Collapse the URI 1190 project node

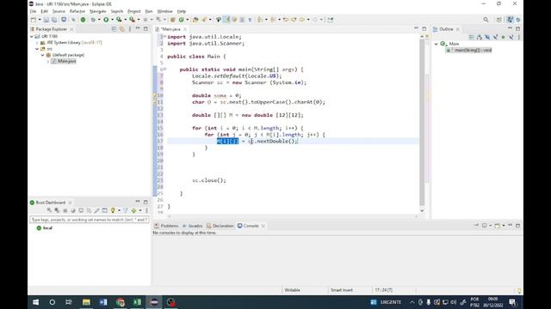click(32, 36)
